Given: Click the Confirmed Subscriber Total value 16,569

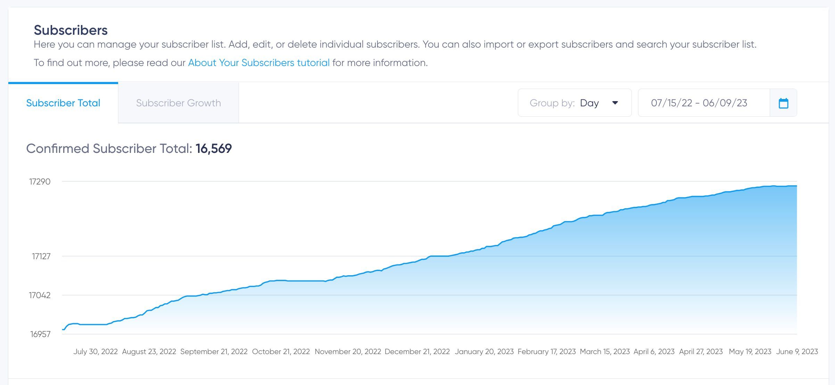Looking at the screenshot, I should (x=214, y=148).
